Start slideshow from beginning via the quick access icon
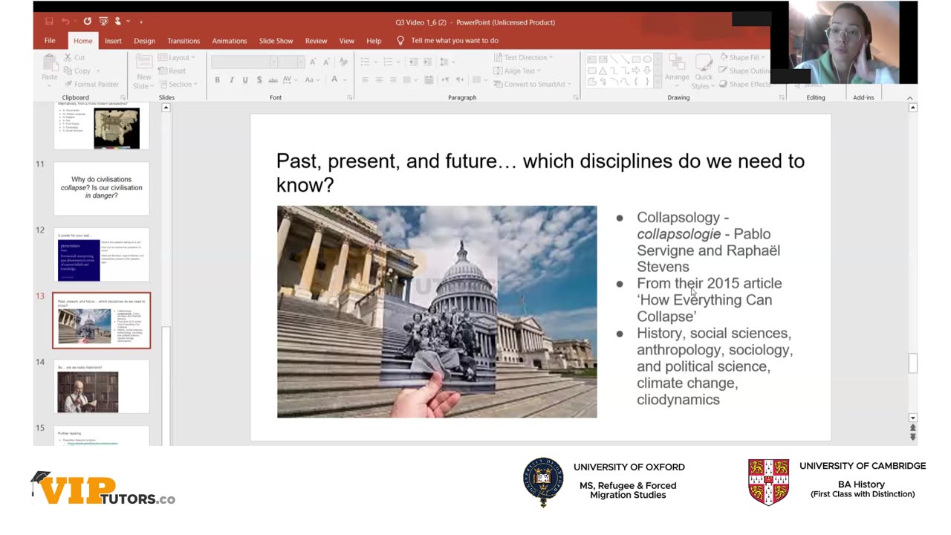 point(104,22)
